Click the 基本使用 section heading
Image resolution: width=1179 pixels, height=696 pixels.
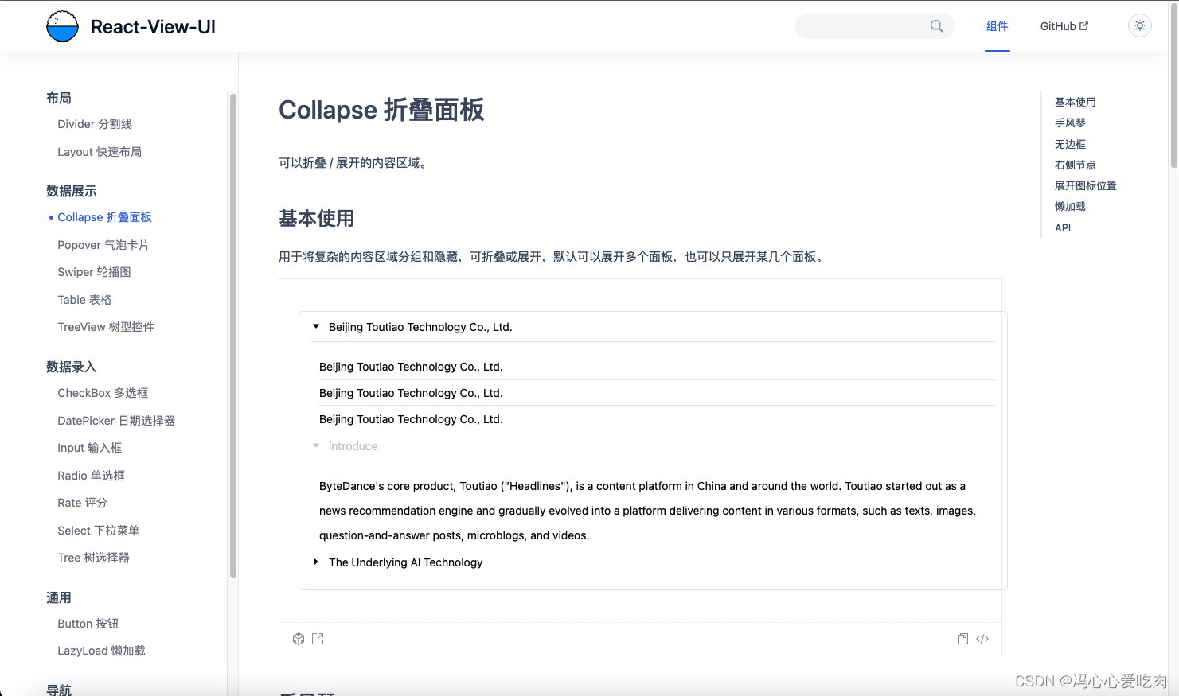click(316, 219)
